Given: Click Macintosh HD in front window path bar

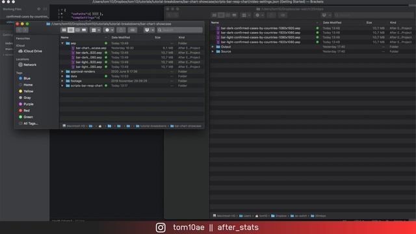Looking at the screenshot, I should coord(73,126).
